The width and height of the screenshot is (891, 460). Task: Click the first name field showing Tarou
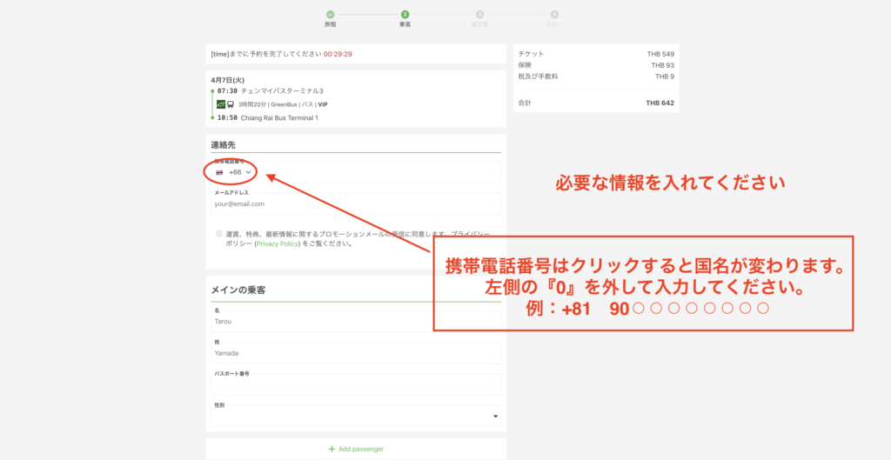pyautogui.click(x=356, y=322)
